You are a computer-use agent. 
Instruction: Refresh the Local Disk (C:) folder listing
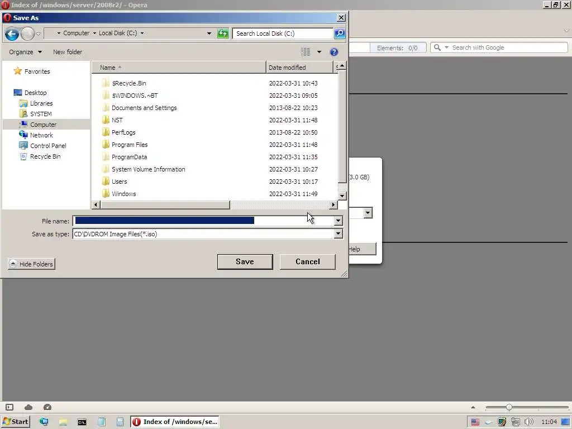[223, 34]
